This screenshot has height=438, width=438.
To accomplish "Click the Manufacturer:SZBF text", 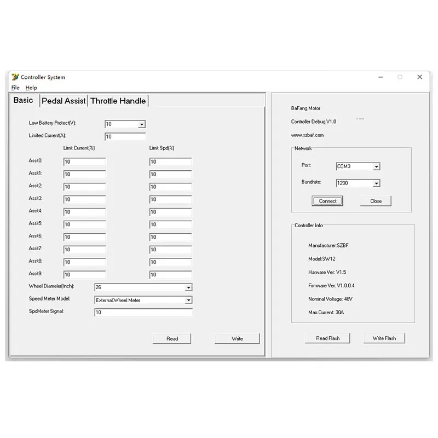I will 328,245.
